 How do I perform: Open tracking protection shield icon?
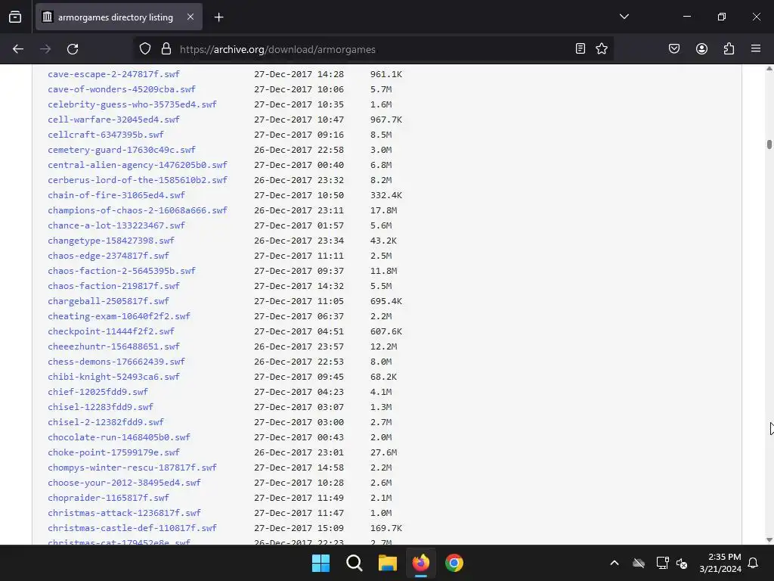(x=144, y=49)
